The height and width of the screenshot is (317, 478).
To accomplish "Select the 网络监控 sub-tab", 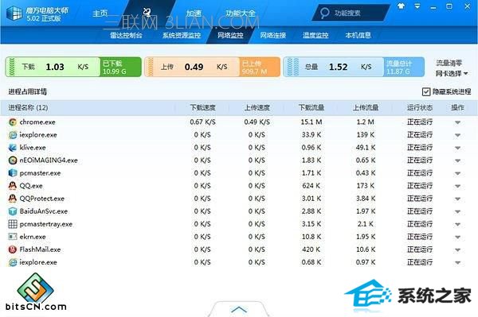I will (x=230, y=35).
